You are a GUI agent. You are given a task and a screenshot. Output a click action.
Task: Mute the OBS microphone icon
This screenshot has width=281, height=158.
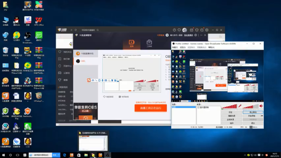coord(240,106)
